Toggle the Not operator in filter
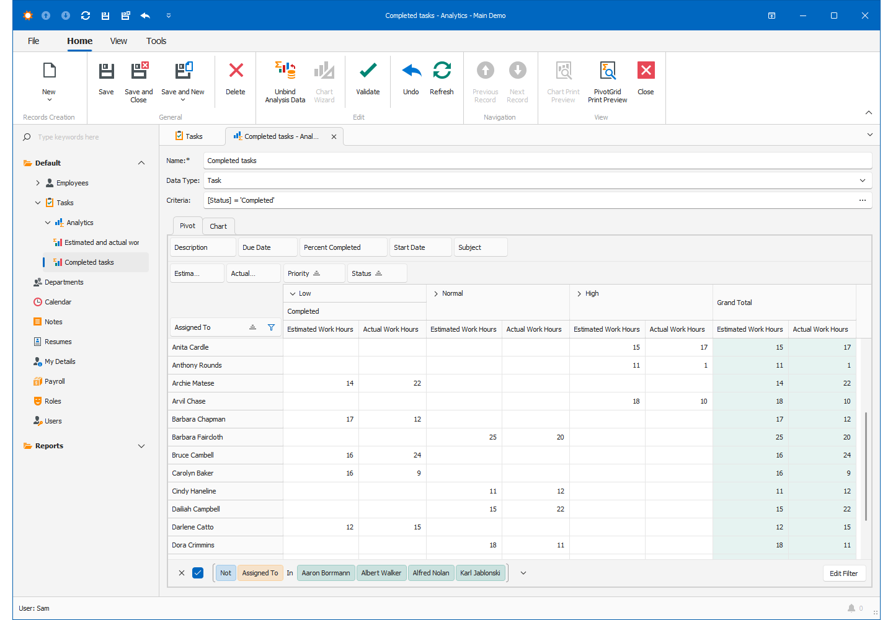Viewport: 893px width, 620px height. pos(226,573)
